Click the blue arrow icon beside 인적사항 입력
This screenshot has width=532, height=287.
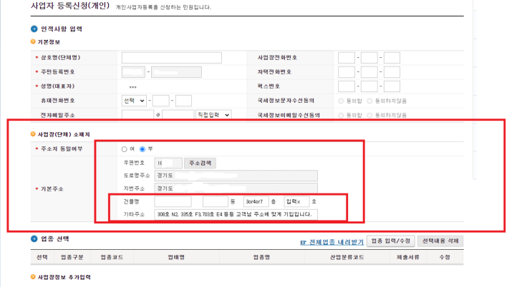[x=34, y=29]
